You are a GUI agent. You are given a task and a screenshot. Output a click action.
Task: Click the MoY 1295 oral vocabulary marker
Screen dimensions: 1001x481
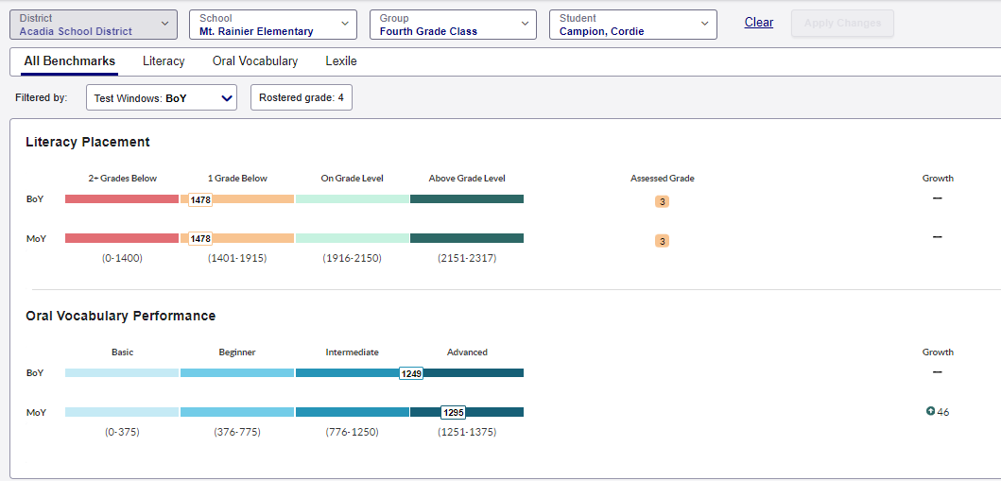[x=453, y=413]
